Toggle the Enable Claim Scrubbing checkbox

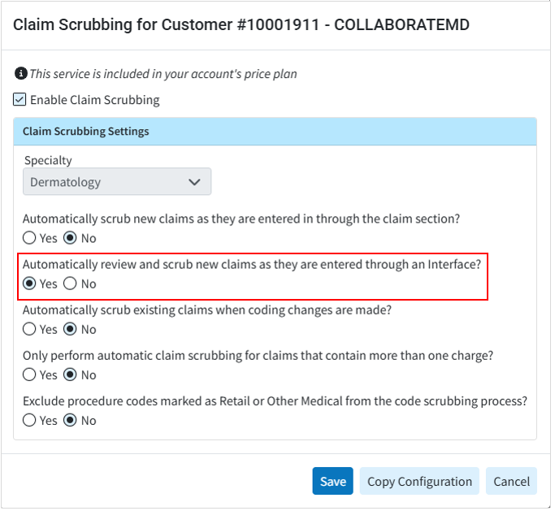[x=20, y=100]
